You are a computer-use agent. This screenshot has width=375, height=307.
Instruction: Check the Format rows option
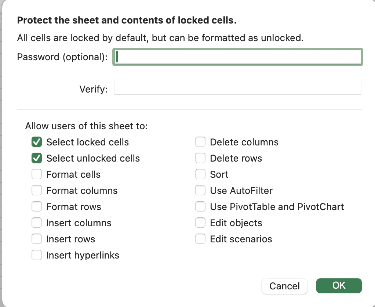tap(37, 206)
